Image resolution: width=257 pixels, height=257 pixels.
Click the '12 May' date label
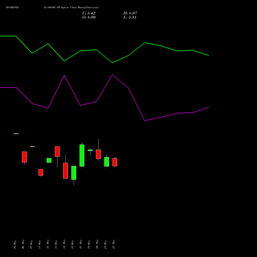48,244
